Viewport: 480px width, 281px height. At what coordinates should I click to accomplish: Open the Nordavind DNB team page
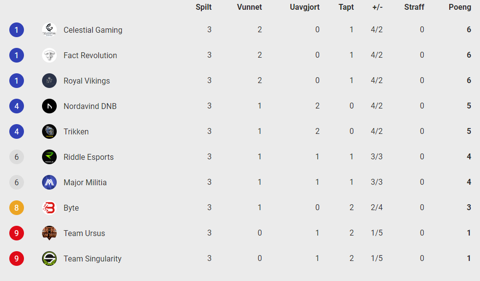[x=90, y=106]
